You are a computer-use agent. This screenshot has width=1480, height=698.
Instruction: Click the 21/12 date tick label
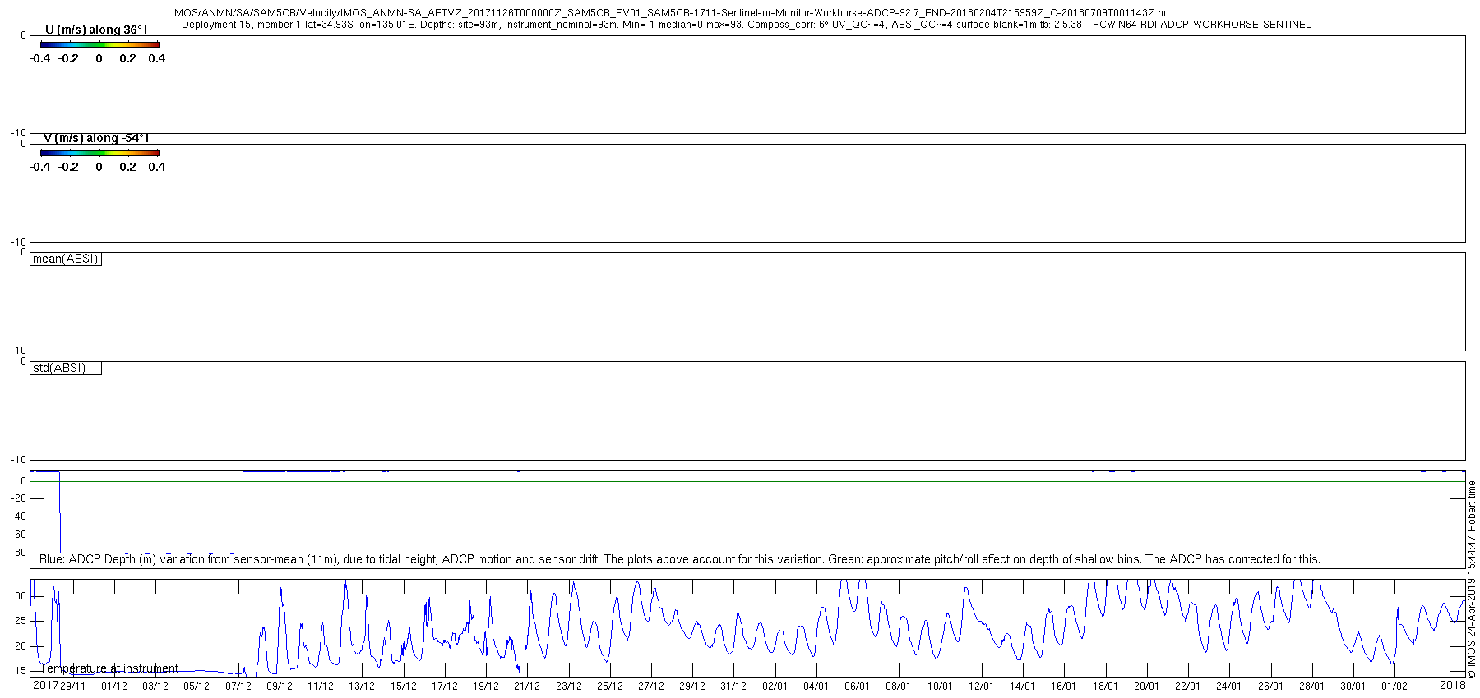tap(527, 687)
